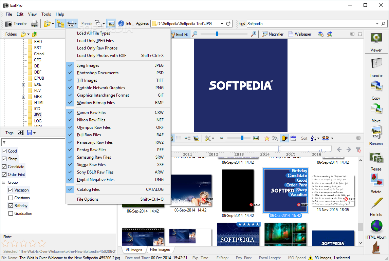The width and height of the screenshot is (389, 261).
Task: Open the Rename tool in right sidebar
Action: click(x=376, y=136)
